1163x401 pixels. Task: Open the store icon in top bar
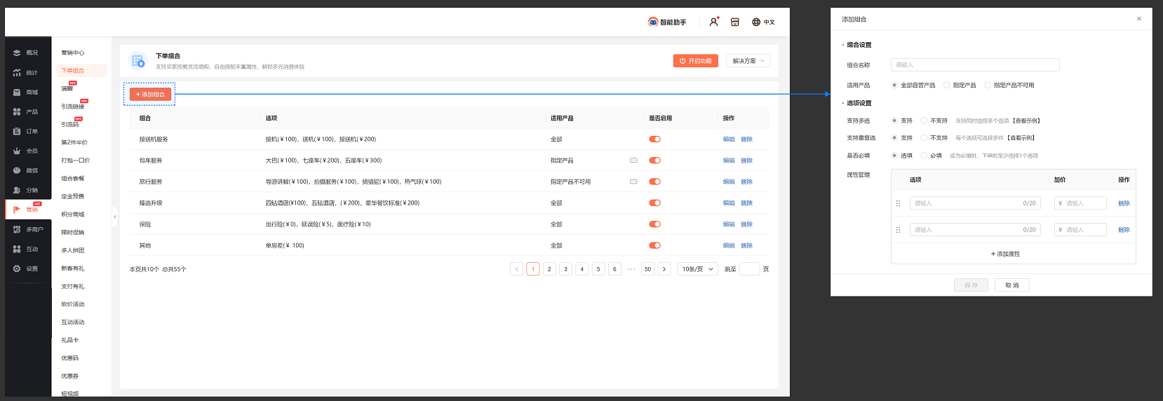734,22
